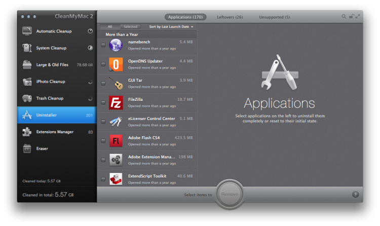Click the namebench globe icon

[116, 45]
